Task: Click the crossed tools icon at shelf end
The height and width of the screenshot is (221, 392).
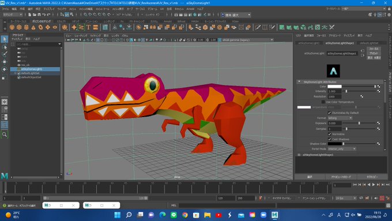Action: click(331, 27)
